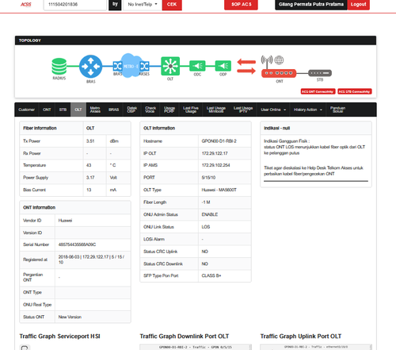Click the OLT Type value Huawei - MA5600T

(219, 190)
